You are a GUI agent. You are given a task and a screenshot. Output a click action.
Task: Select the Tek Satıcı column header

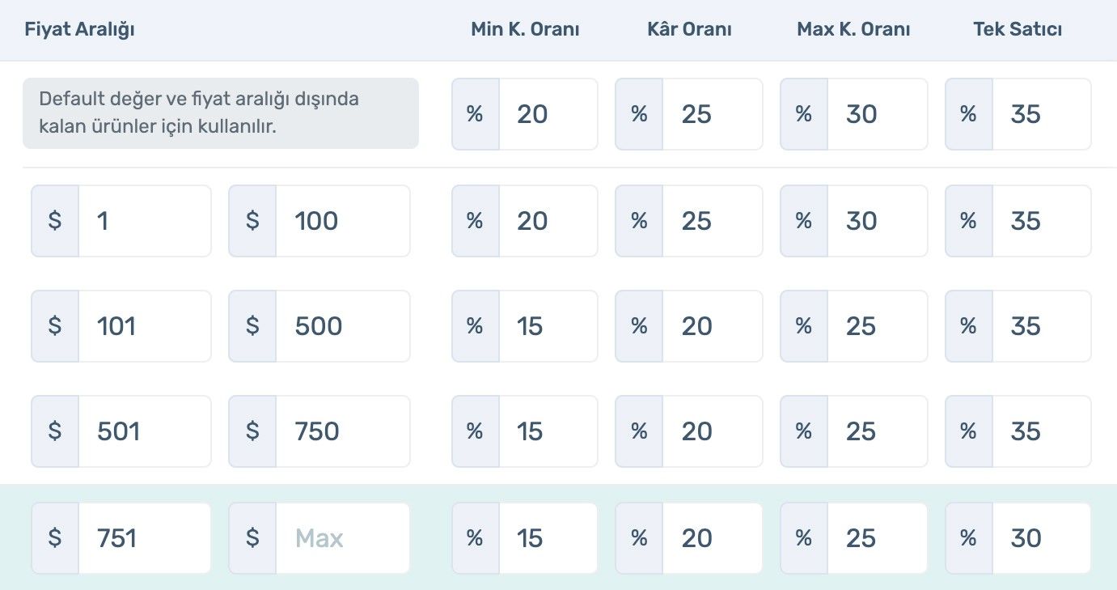(x=1017, y=29)
